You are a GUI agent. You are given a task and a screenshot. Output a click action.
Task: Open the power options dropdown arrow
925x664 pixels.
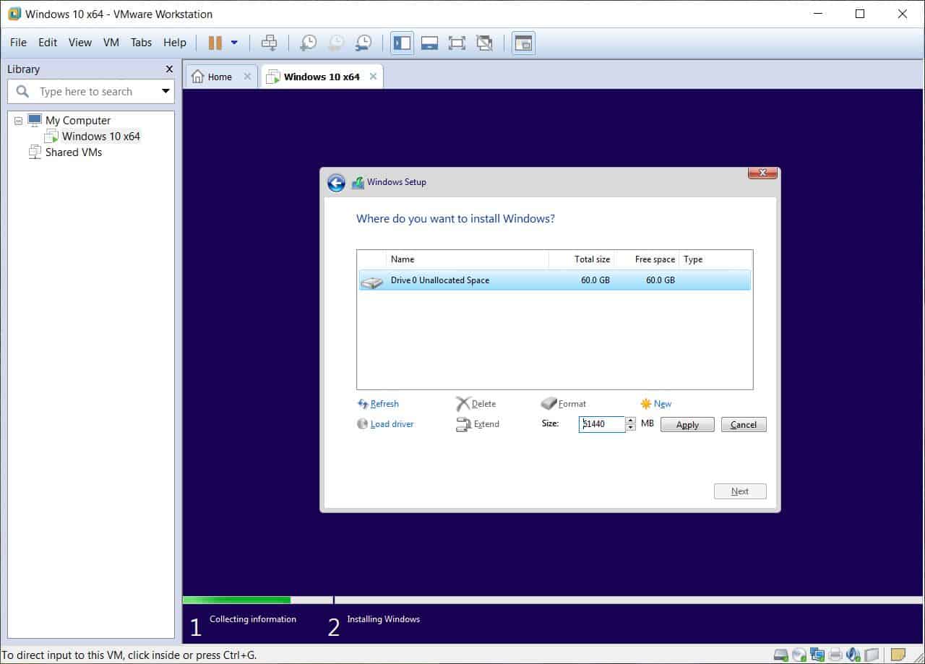(x=234, y=43)
